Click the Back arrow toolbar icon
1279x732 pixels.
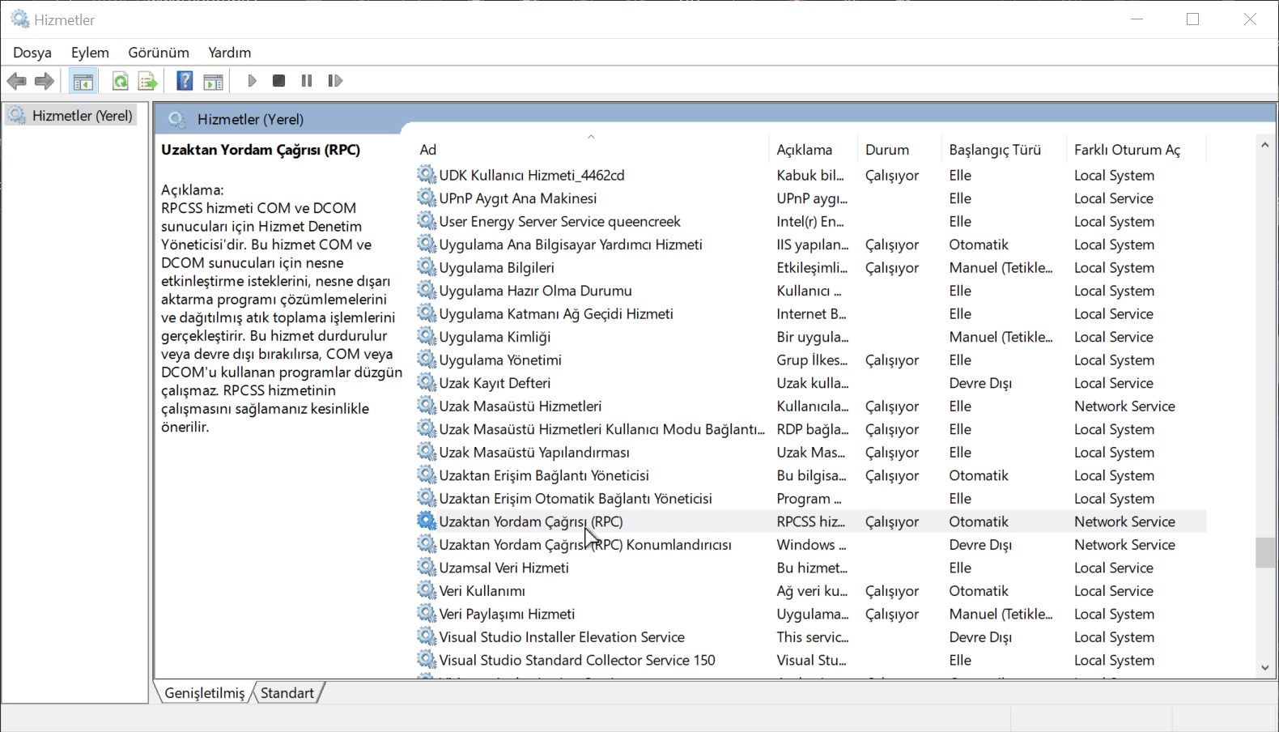click(16, 81)
